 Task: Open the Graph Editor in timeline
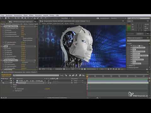pos(83,75)
